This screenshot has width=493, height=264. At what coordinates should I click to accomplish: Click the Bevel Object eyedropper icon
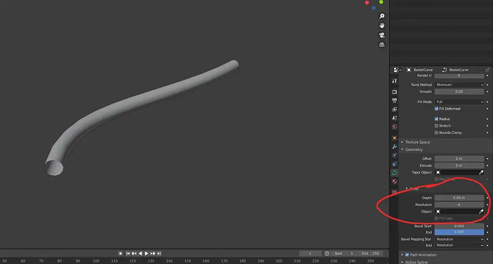pos(481,211)
